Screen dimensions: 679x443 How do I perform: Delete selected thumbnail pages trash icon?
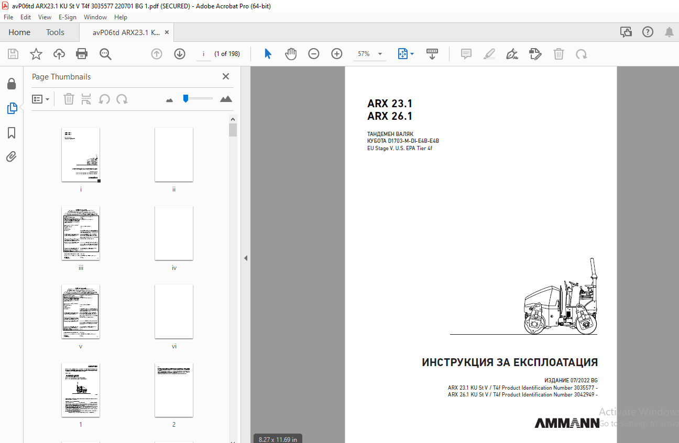pyautogui.click(x=69, y=99)
